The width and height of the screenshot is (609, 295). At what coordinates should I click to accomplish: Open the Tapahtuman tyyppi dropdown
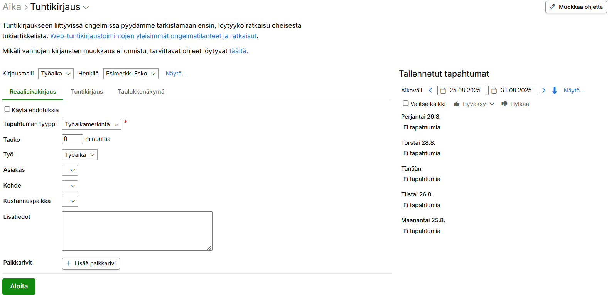tap(91, 124)
